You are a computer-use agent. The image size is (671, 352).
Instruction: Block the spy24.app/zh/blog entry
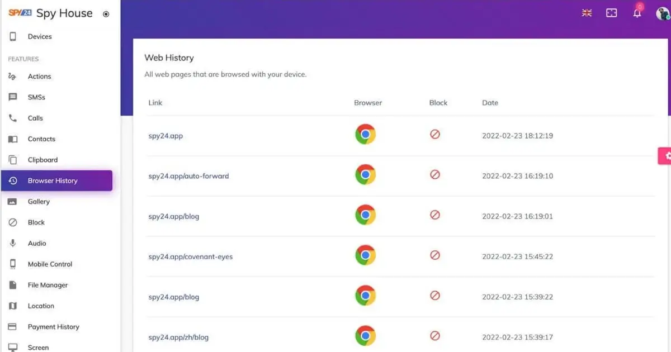[x=435, y=336]
